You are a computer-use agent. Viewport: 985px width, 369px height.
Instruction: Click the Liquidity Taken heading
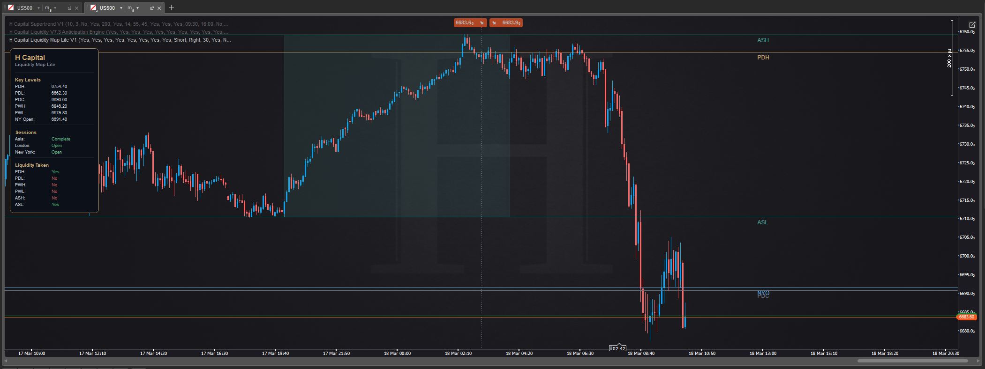click(32, 165)
